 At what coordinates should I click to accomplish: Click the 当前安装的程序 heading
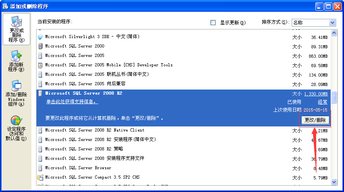(x=55, y=22)
